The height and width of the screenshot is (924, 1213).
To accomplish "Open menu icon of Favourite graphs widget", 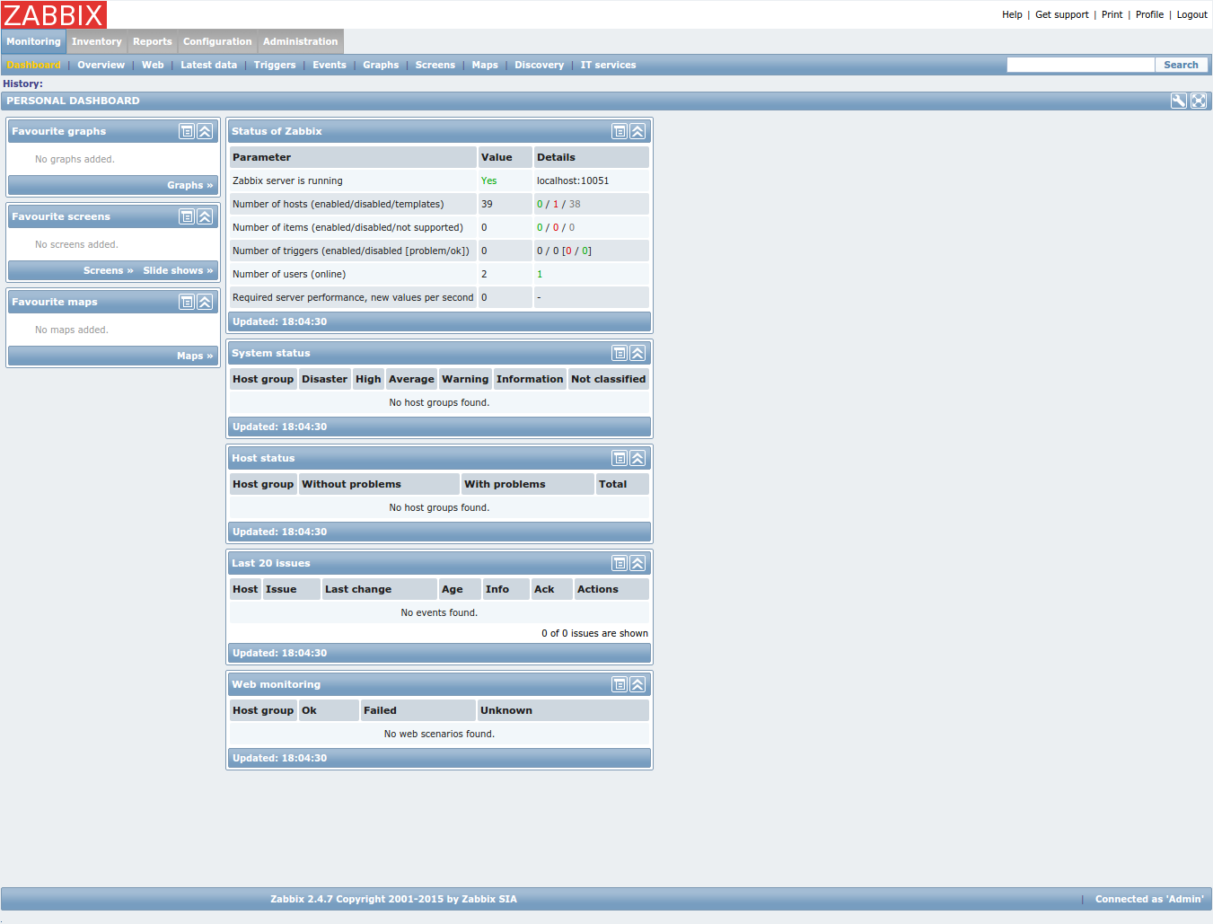I will tap(187, 131).
